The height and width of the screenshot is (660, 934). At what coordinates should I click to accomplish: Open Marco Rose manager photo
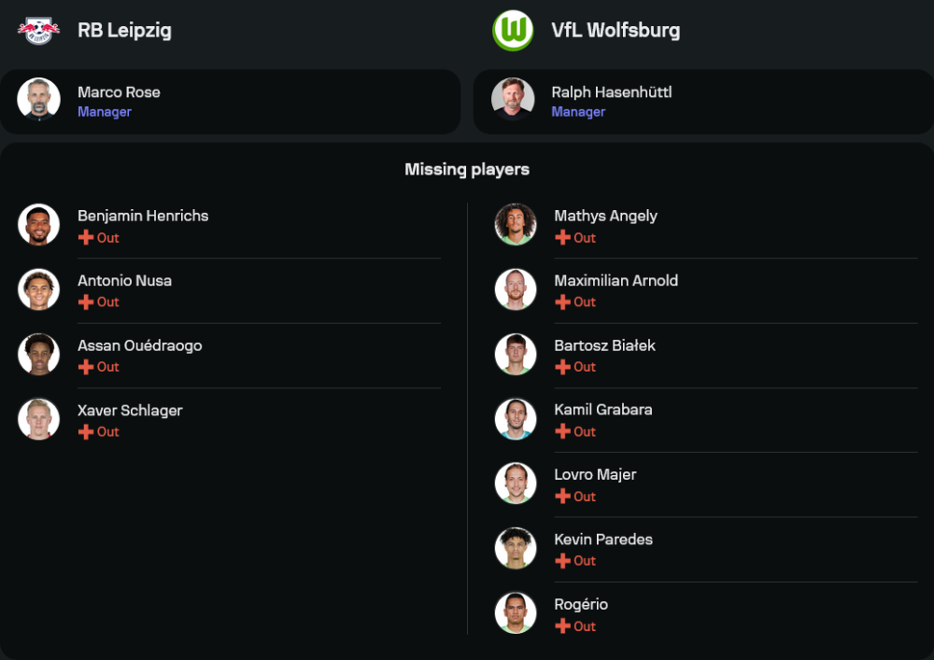click(38, 99)
